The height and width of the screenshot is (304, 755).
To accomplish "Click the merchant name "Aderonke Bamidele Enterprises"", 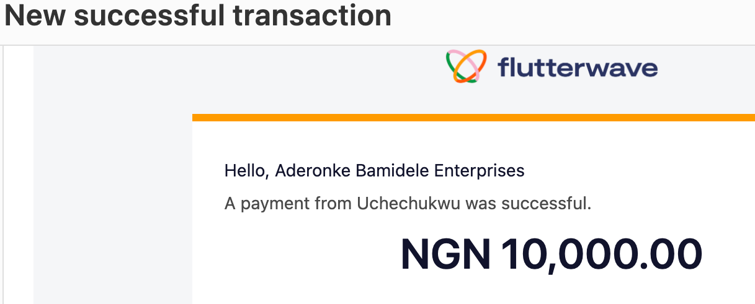I will (x=400, y=170).
